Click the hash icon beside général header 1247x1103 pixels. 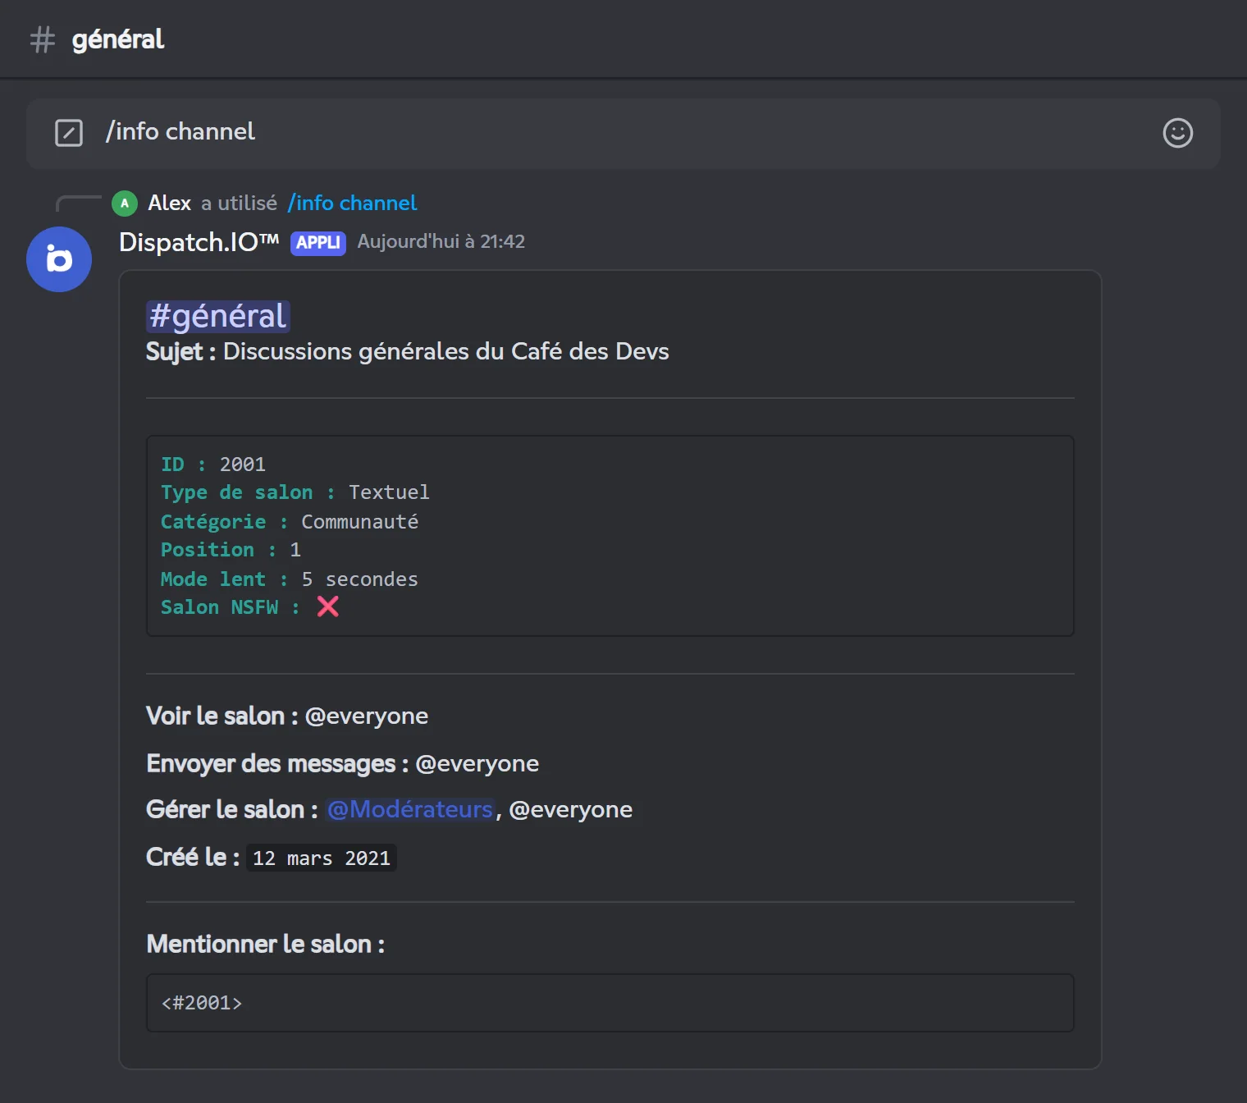point(43,39)
